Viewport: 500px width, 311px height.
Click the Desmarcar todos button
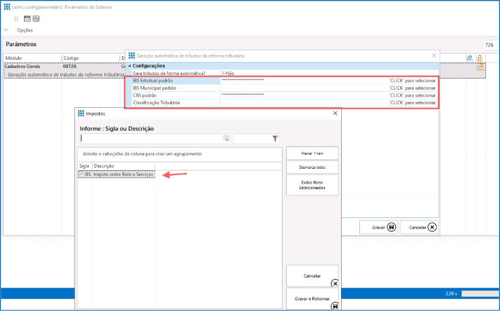[312, 167]
